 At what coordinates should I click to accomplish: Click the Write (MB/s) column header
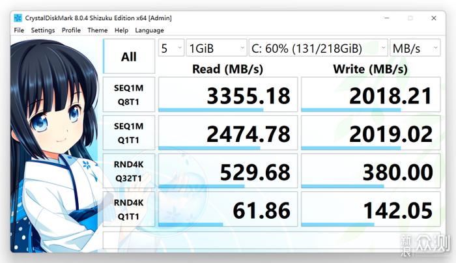pyautogui.click(x=370, y=69)
